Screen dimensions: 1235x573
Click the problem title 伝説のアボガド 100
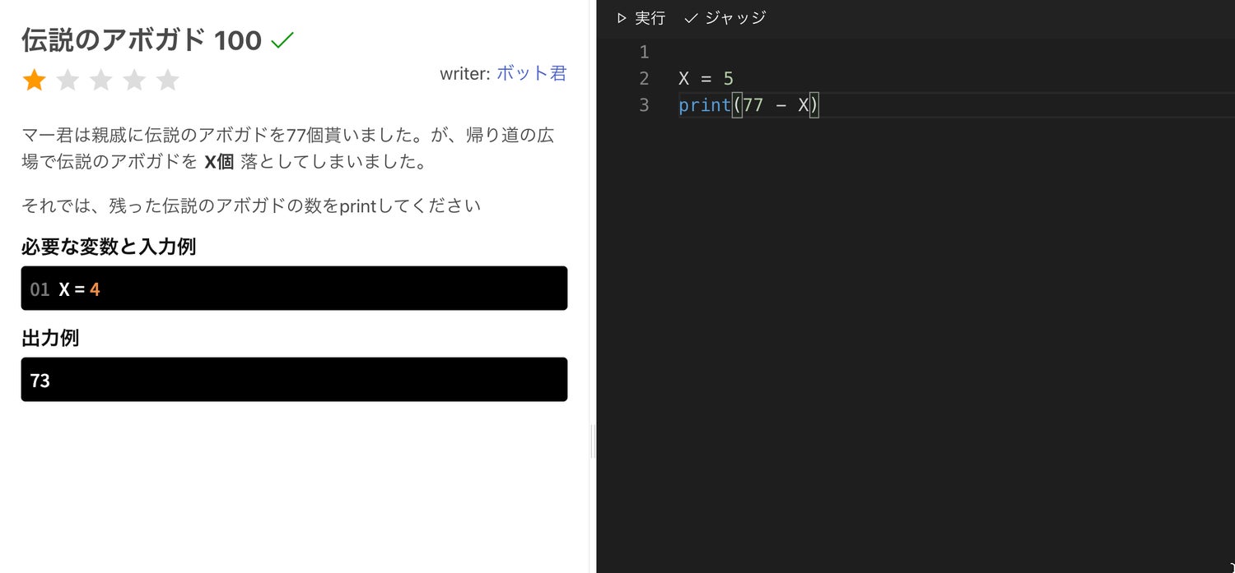142,39
